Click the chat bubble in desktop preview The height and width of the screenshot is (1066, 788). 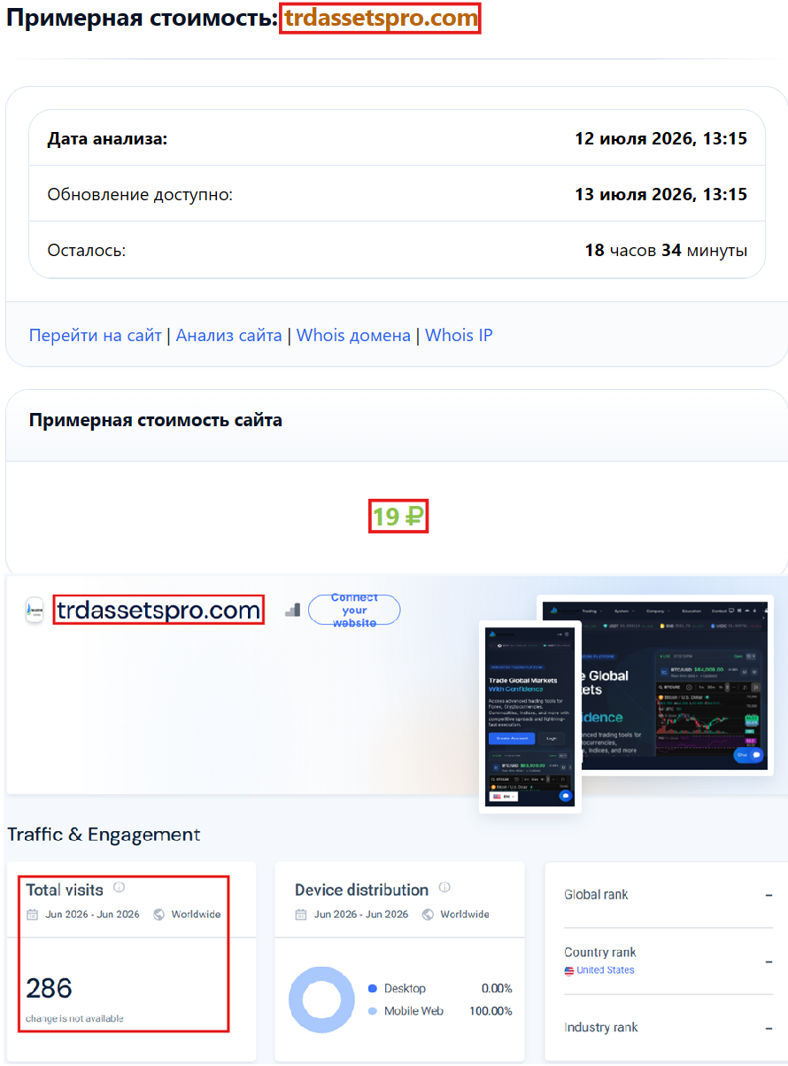coord(749,755)
